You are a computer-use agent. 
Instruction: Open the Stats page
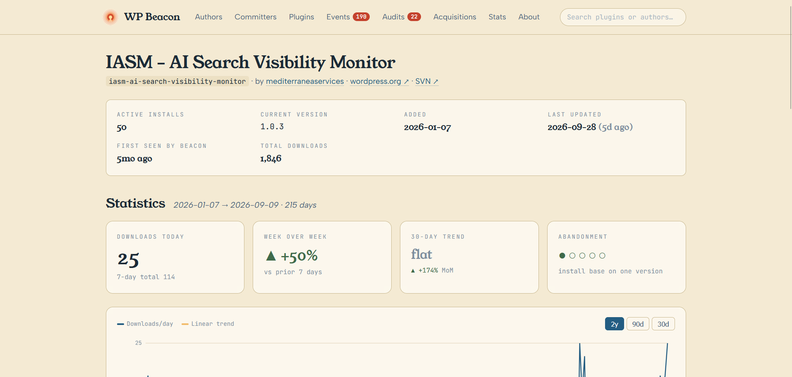[497, 17]
